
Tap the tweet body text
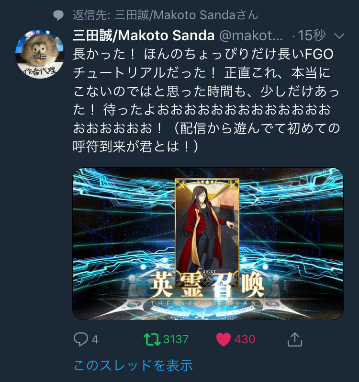(206, 100)
